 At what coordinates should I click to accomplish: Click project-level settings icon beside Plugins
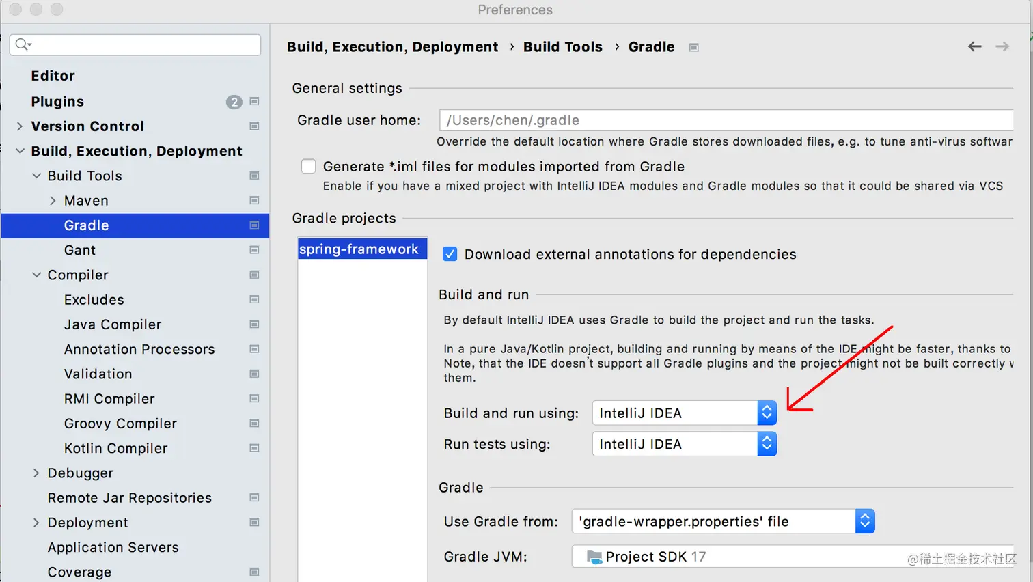click(254, 102)
